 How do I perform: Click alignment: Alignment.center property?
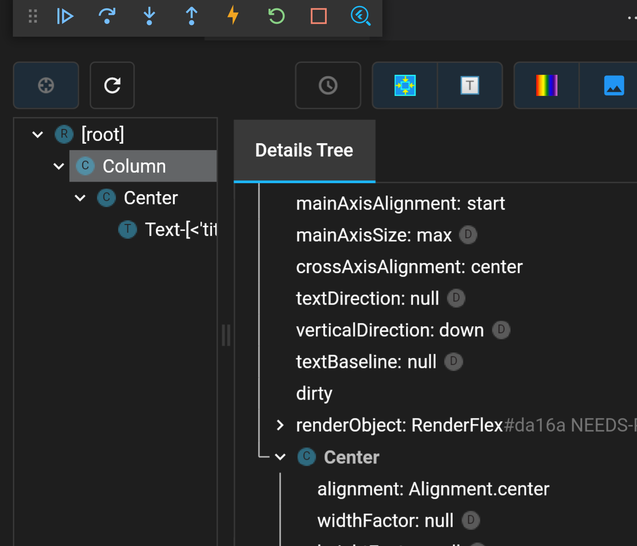point(433,489)
